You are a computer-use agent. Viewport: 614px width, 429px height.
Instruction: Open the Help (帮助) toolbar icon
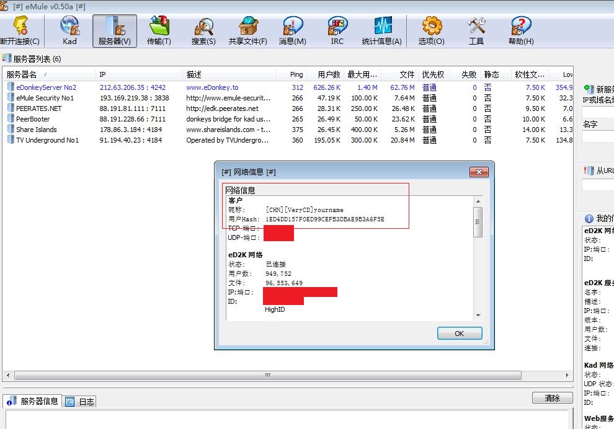(x=521, y=30)
